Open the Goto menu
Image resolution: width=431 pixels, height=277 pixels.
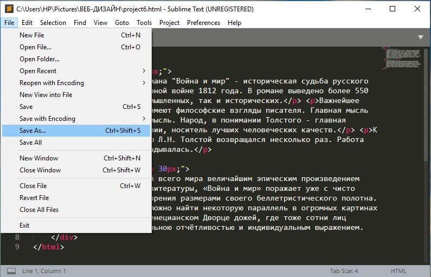click(122, 23)
